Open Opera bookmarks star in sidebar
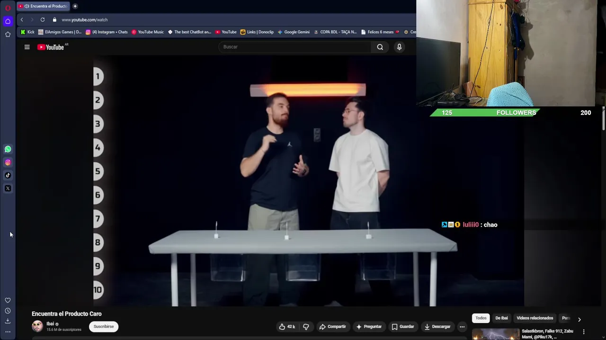 pyautogui.click(x=8, y=34)
